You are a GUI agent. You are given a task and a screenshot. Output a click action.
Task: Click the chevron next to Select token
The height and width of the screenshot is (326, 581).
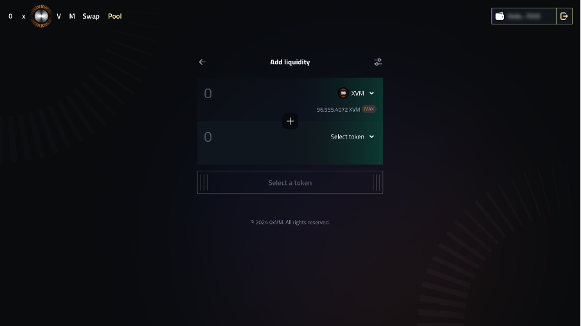(371, 137)
